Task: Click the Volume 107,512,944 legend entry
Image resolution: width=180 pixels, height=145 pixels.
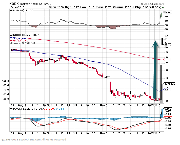Action: coord(24,43)
